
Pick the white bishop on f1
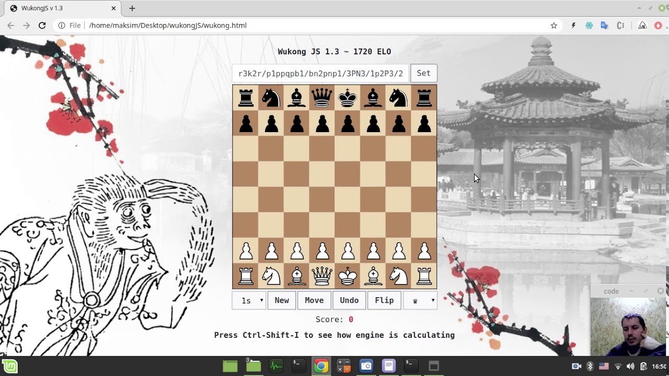point(373,276)
